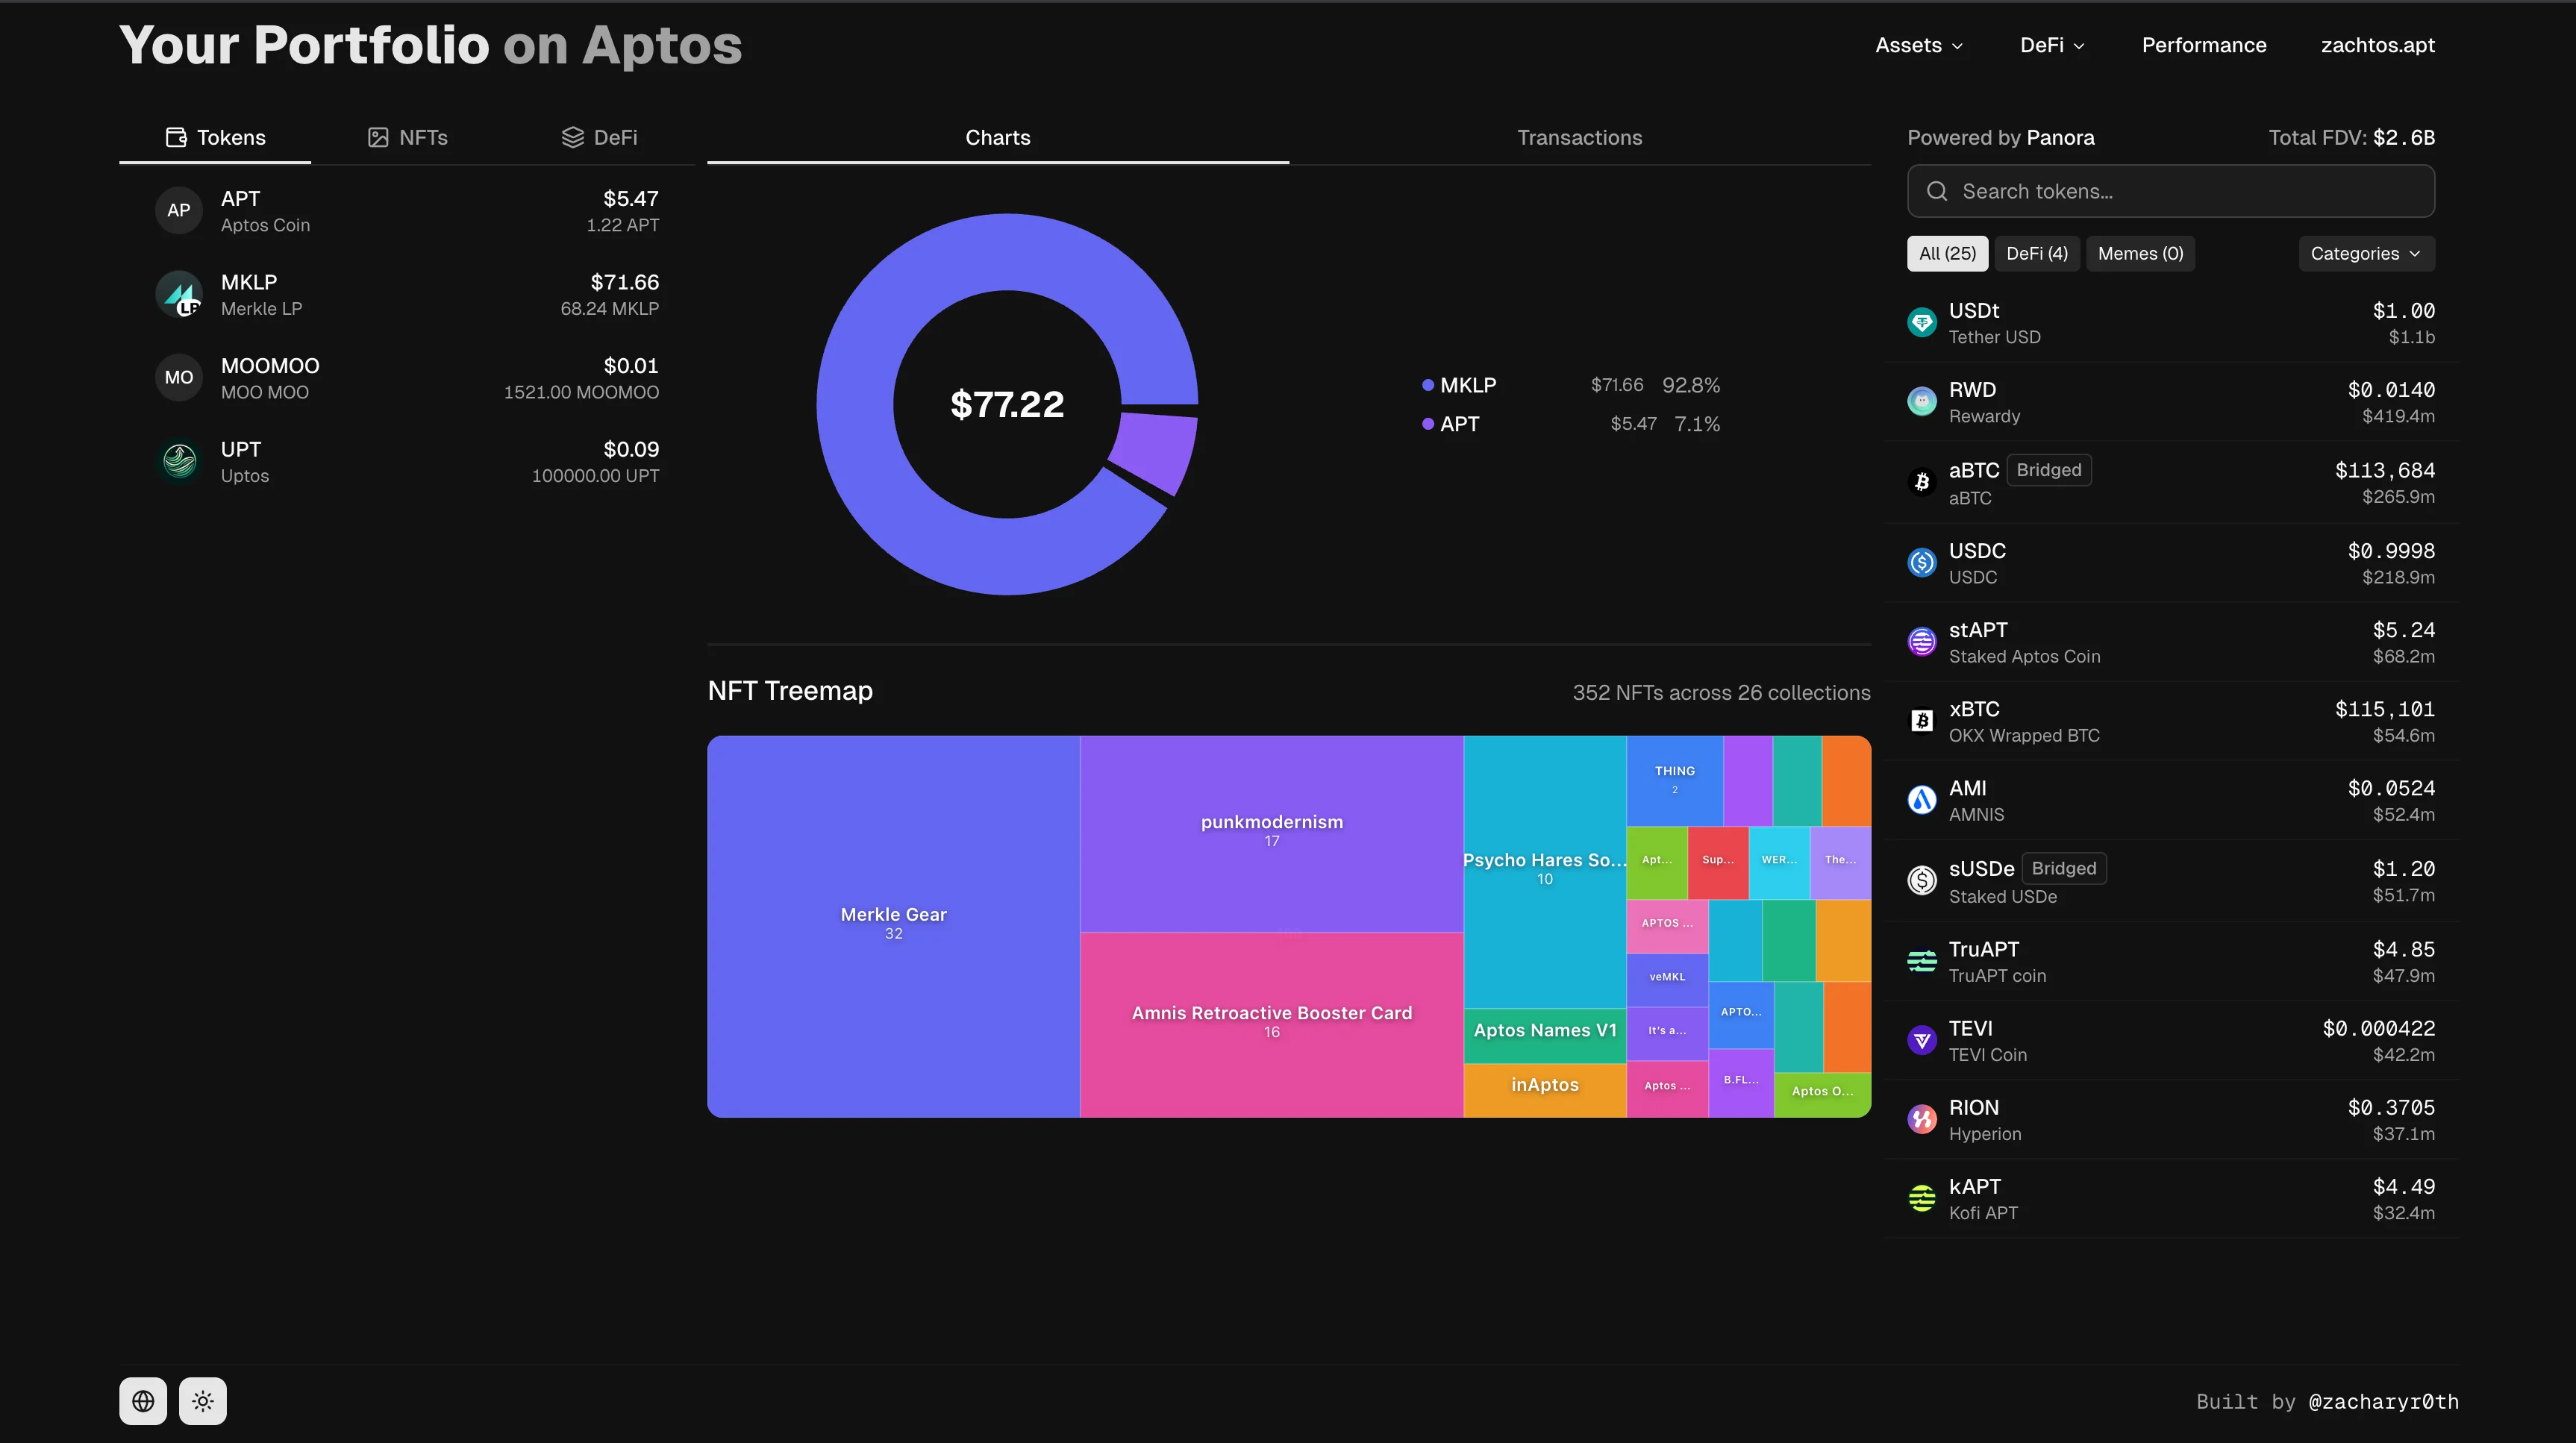Click the USDC logo in token list

[x=1922, y=562]
